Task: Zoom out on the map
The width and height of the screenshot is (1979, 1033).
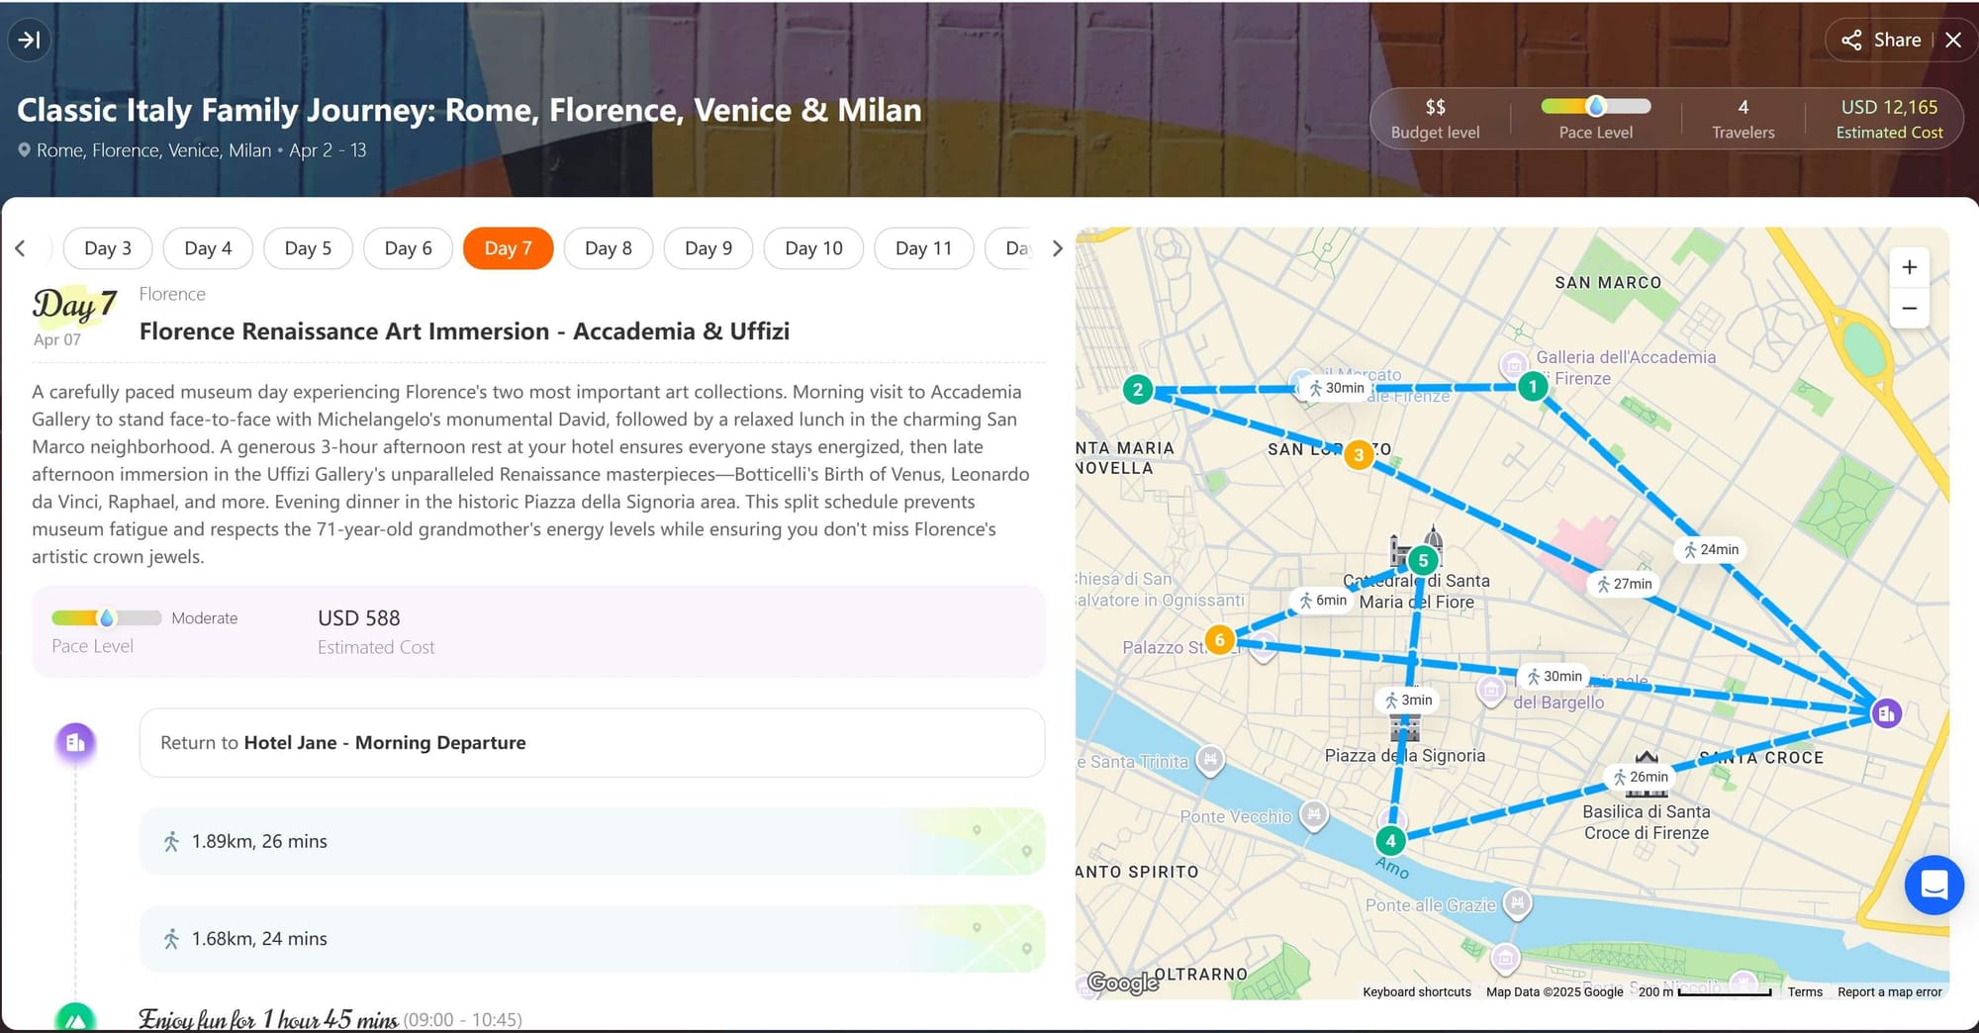Action: click(x=1909, y=309)
